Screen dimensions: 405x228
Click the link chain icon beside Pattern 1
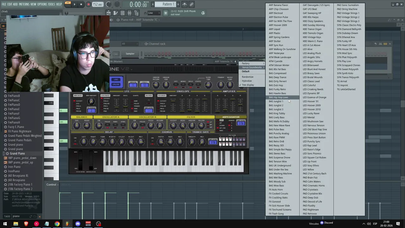tap(191, 4)
